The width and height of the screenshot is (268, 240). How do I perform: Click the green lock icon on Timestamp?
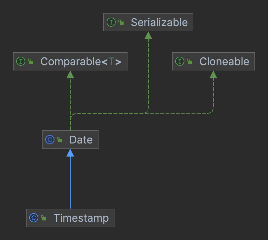click(x=44, y=218)
